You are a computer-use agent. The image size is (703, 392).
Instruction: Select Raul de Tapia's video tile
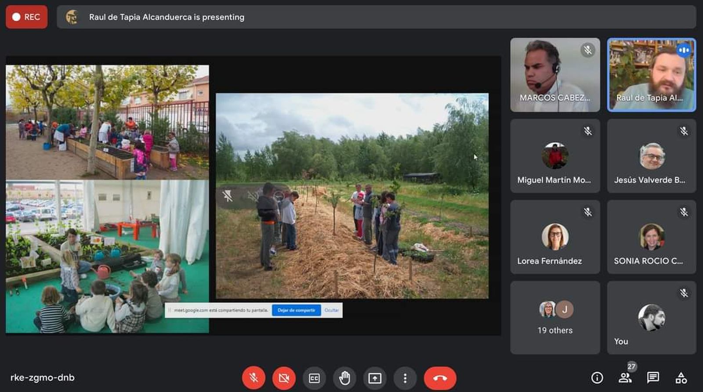[652, 75]
